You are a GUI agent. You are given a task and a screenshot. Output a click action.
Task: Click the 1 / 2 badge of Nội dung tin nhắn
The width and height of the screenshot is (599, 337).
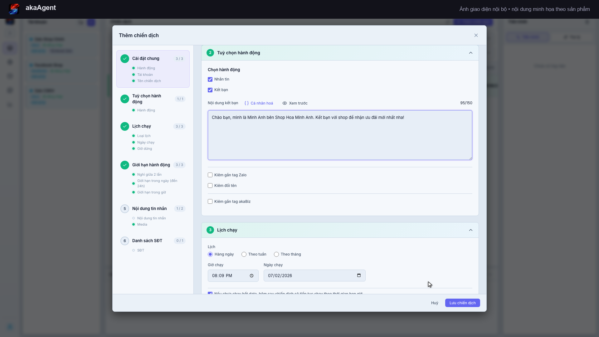coord(180,209)
